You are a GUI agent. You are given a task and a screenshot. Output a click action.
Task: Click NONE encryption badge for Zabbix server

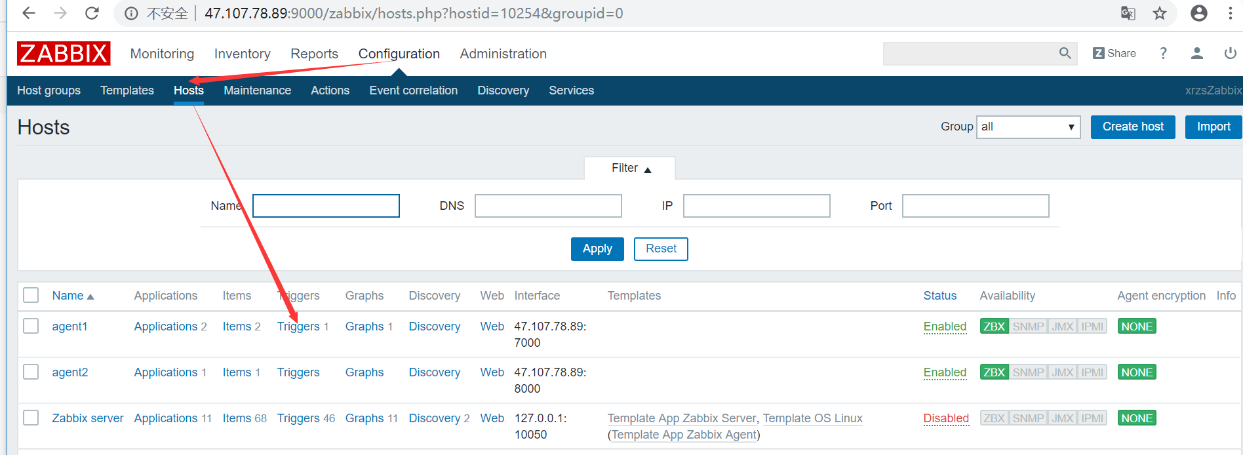[1137, 418]
